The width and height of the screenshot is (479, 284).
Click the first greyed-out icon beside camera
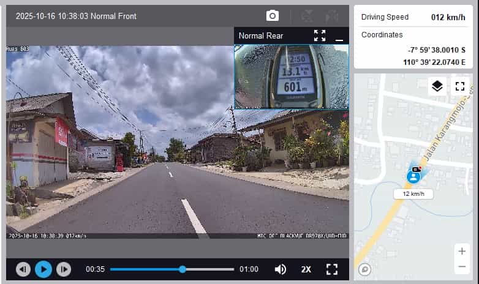click(x=307, y=16)
